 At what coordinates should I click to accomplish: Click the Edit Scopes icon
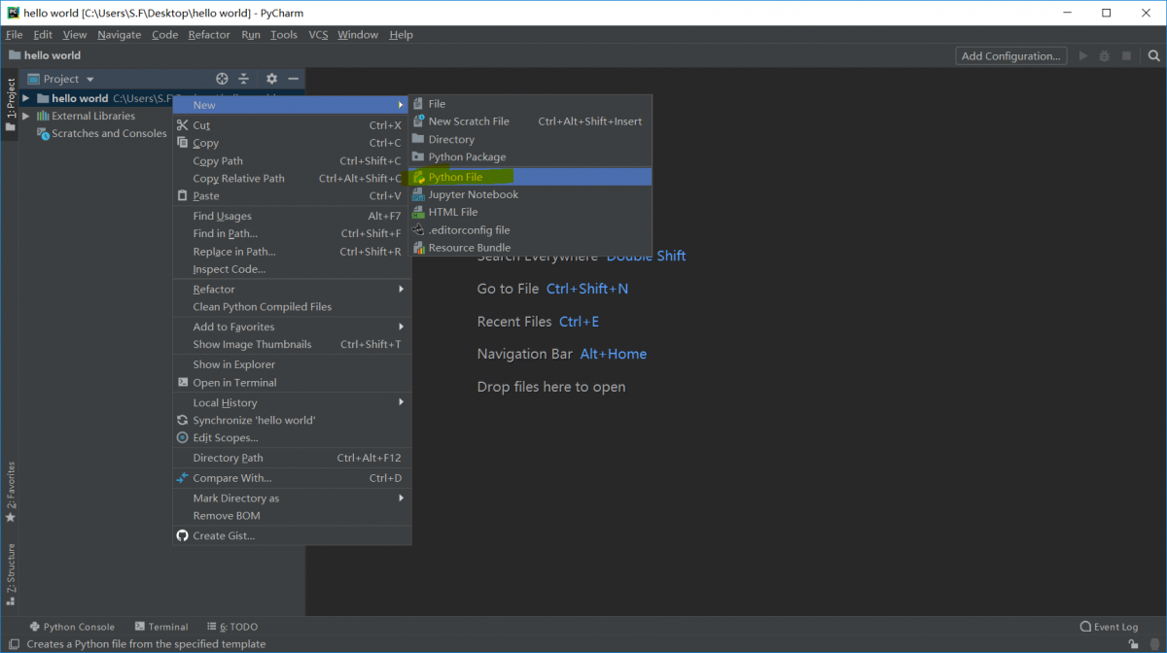182,437
